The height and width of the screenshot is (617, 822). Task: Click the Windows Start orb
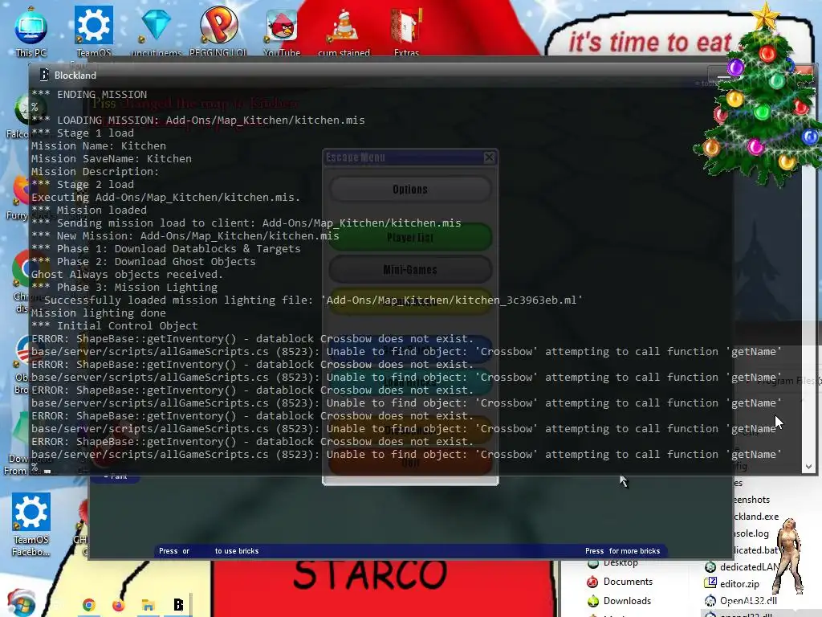[x=21, y=603]
